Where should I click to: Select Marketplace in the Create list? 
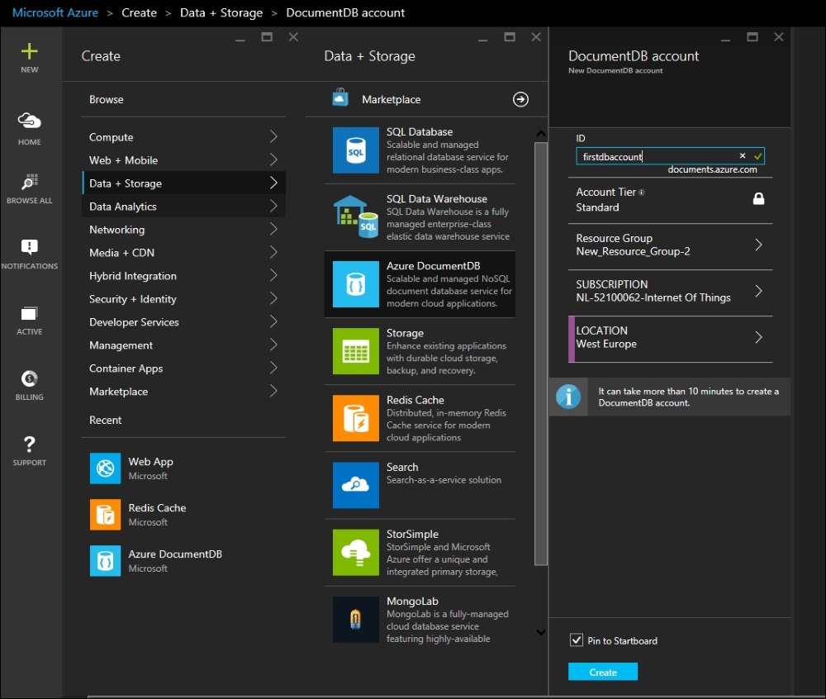tap(184, 392)
